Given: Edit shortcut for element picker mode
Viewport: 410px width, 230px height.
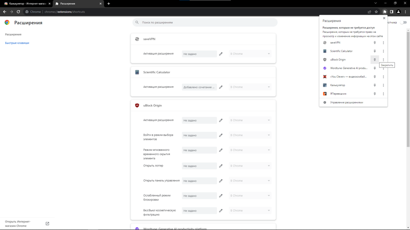Looking at the screenshot, I should 221,135.
